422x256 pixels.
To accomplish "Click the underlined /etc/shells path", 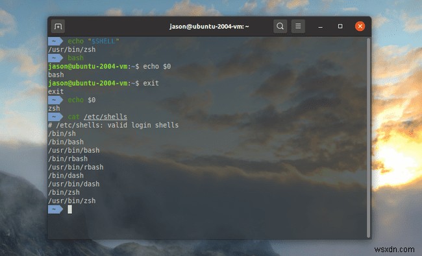I will (x=105, y=117).
